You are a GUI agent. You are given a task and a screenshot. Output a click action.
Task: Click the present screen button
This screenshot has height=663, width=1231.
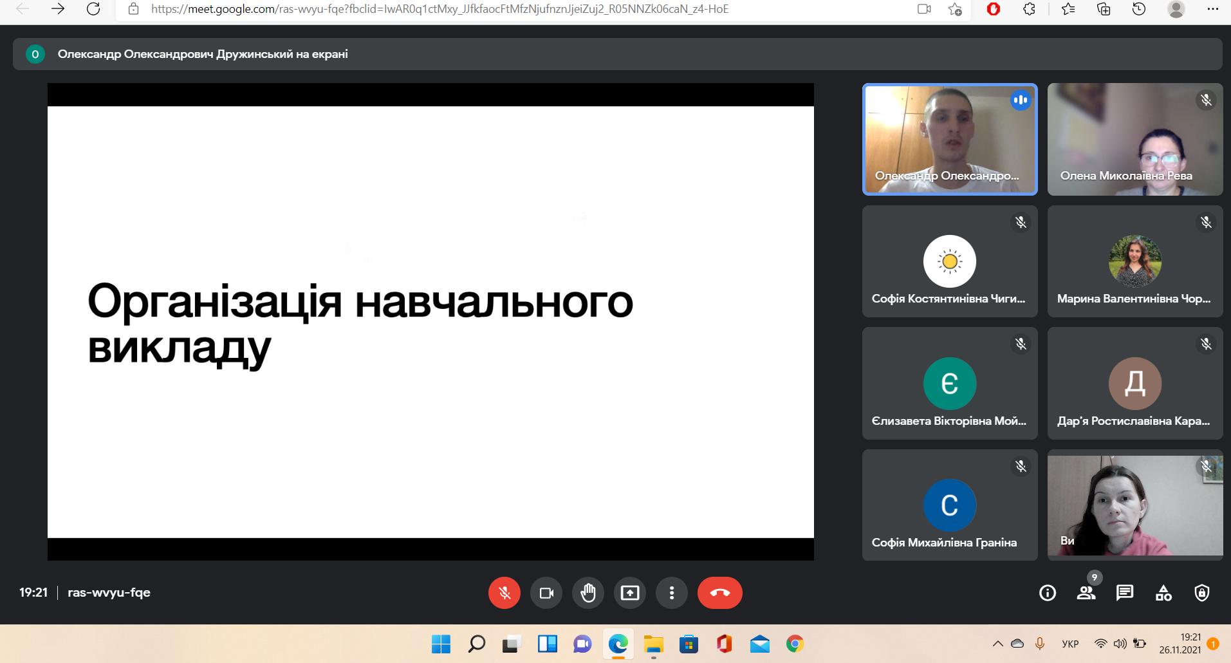click(x=630, y=593)
